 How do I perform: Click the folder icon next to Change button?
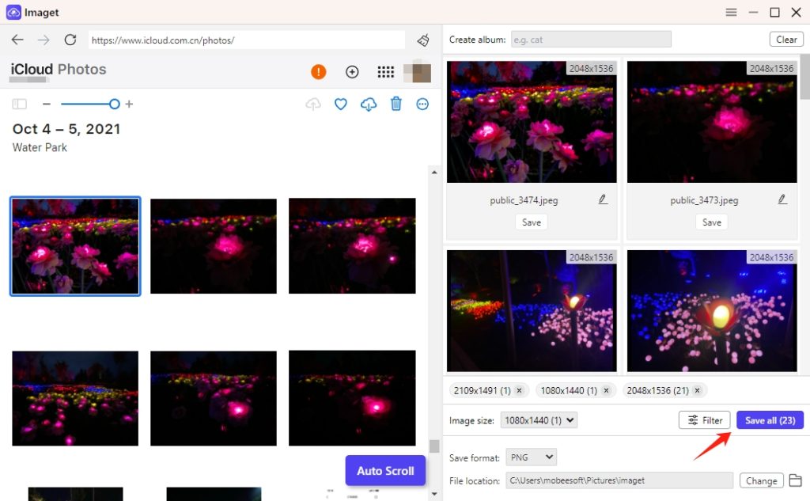coord(796,480)
